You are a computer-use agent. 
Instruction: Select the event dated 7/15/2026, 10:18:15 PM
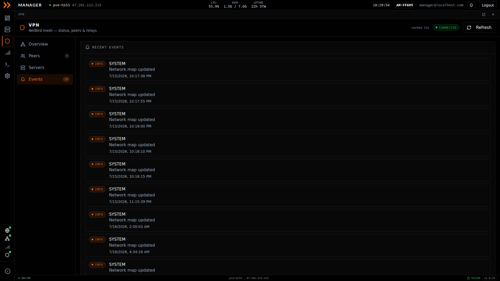287,170
